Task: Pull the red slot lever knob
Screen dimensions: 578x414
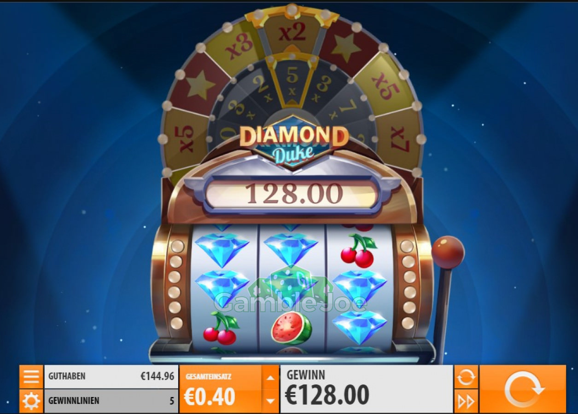Action: 448,253
